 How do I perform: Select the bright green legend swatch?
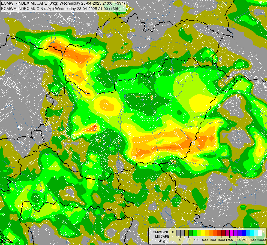coord(195,233)
